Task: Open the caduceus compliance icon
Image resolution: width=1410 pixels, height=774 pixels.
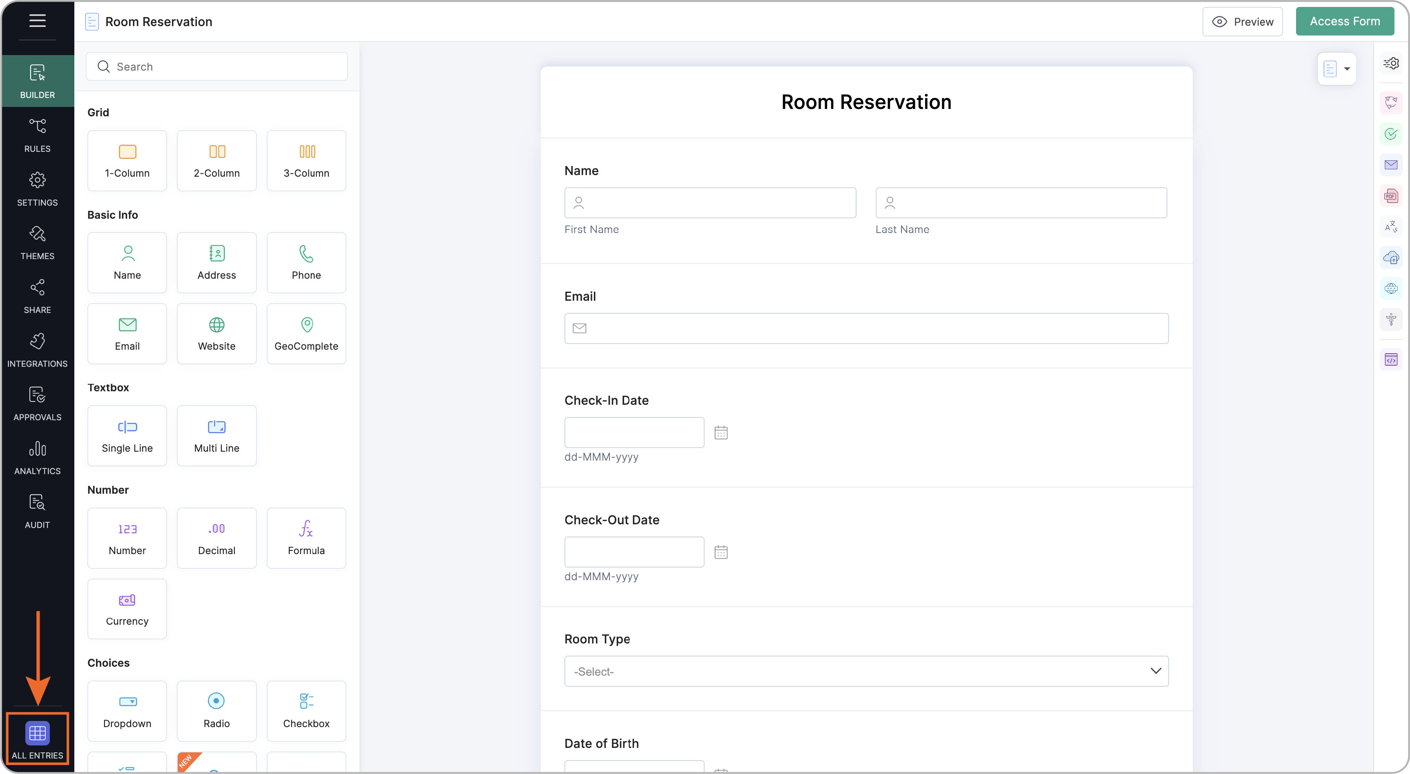Action: click(x=1391, y=319)
